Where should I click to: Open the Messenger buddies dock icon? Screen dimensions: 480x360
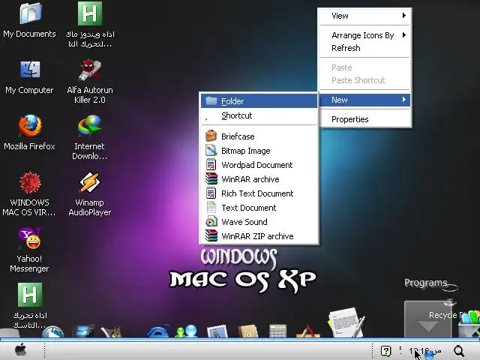click(187, 331)
